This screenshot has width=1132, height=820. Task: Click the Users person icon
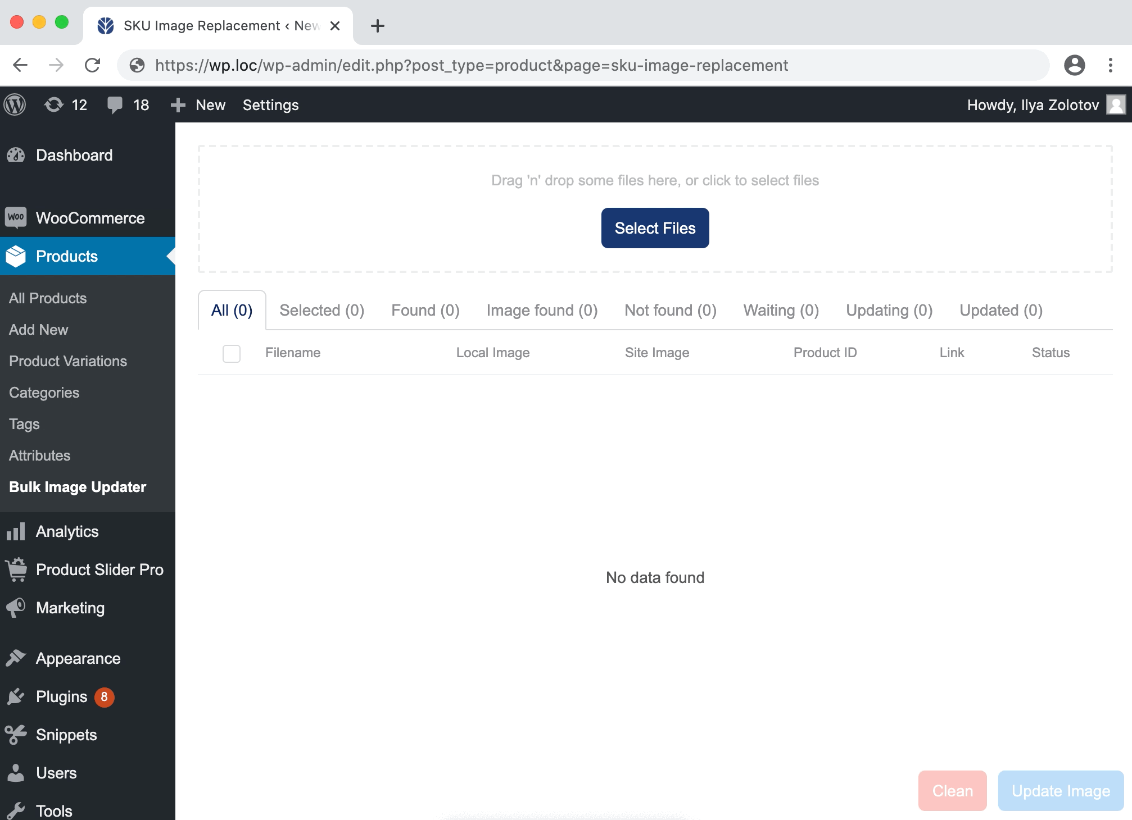pyautogui.click(x=16, y=773)
